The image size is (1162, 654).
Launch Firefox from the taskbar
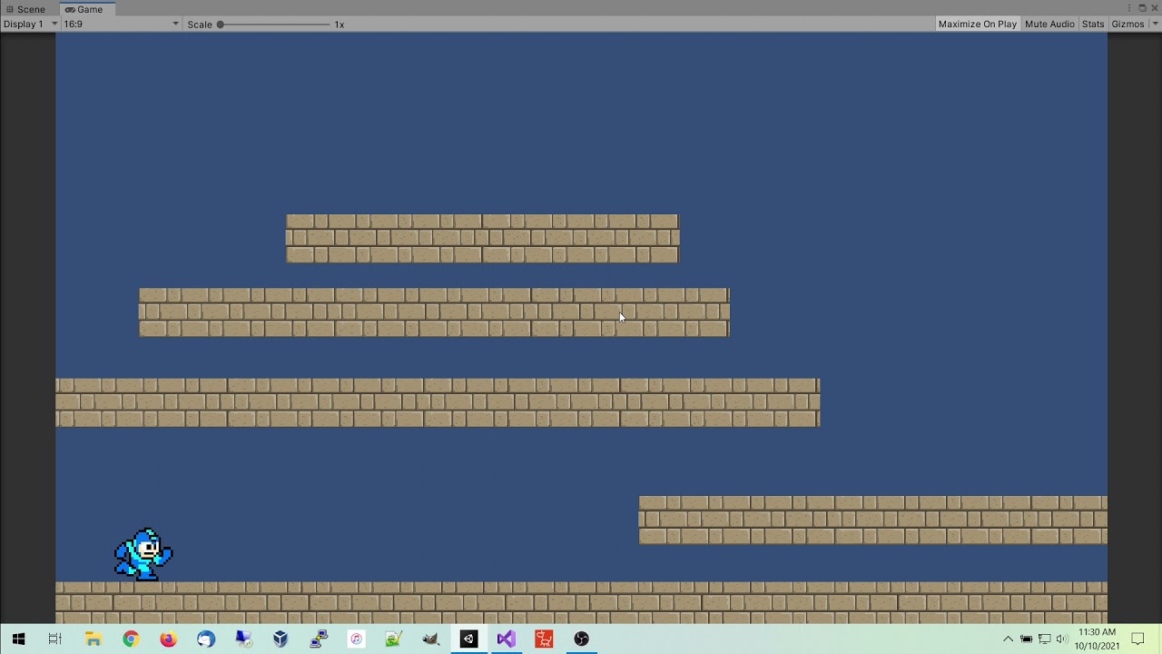click(x=168, y=639)
